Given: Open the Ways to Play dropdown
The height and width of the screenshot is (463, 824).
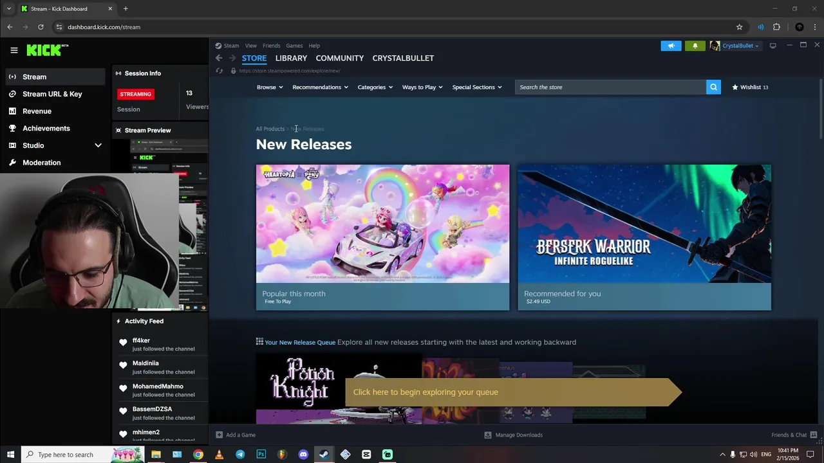Looking at the screenshot, I should click(422, 87).
